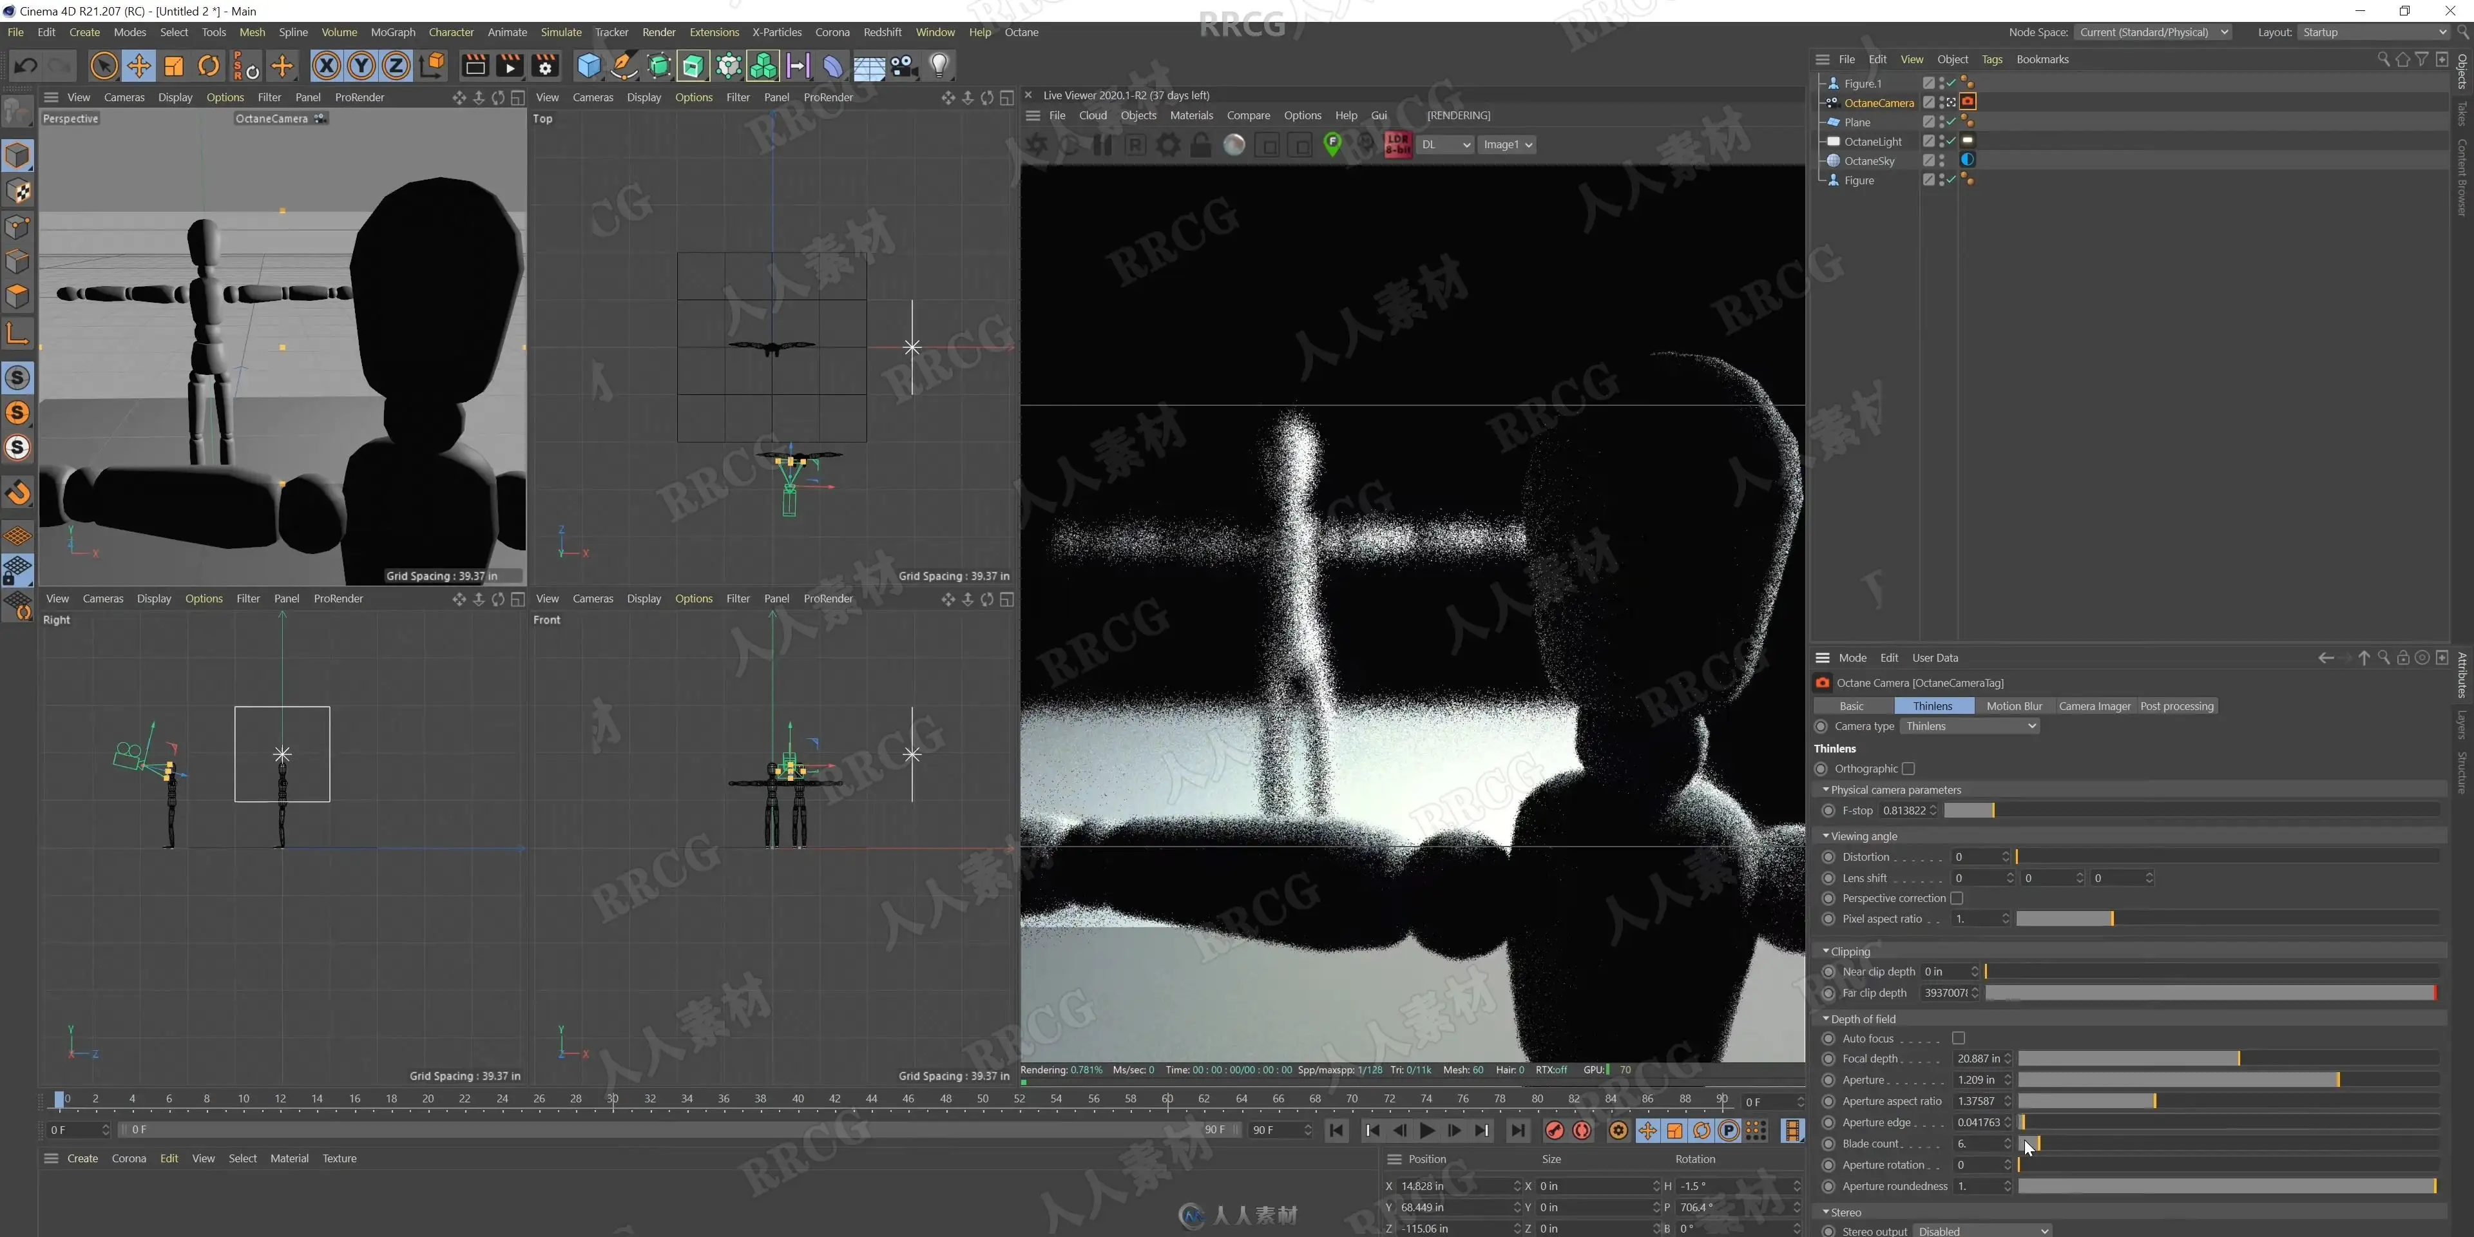Image resolution: width=2474 pixels, height=1237 pixels.
Task: Toggle the Z axis lock
Action: (x=396, y=66)
